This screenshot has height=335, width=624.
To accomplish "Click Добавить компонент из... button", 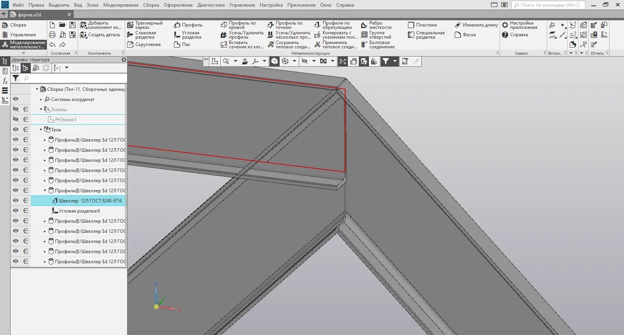I will 101,25.
